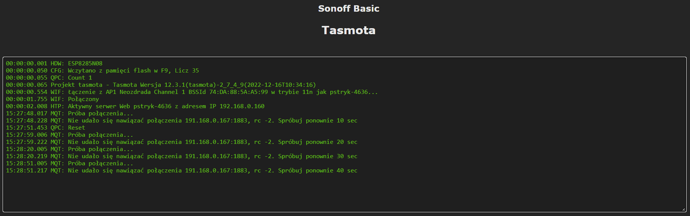
Task: Click the 'QPC: Reset' log line
Action: 46,128
